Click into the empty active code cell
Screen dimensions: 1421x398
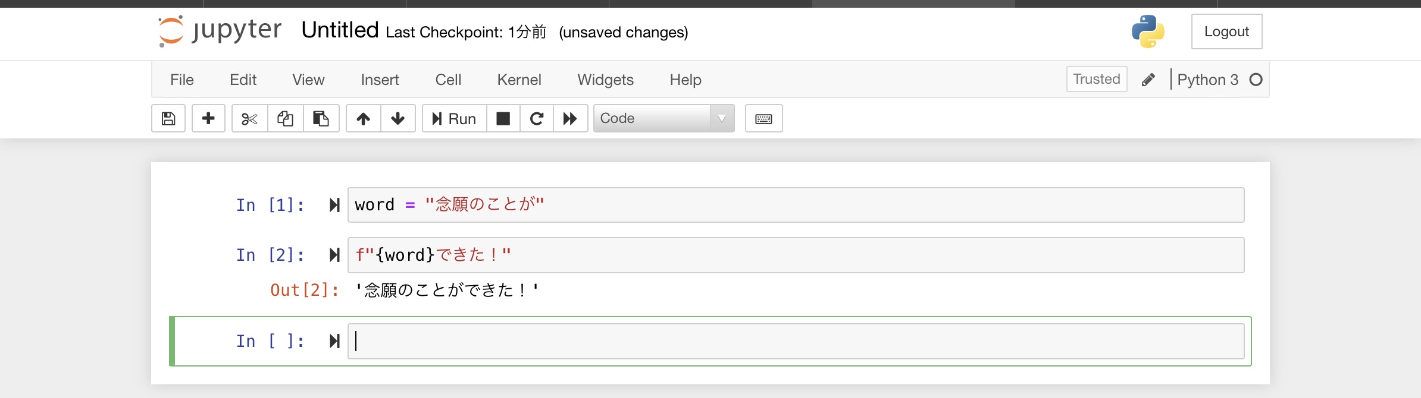click(796, 341)
